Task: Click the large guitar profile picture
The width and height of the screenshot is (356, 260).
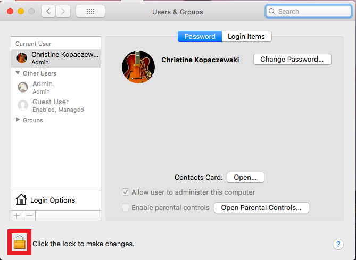Action: [138, 67]
